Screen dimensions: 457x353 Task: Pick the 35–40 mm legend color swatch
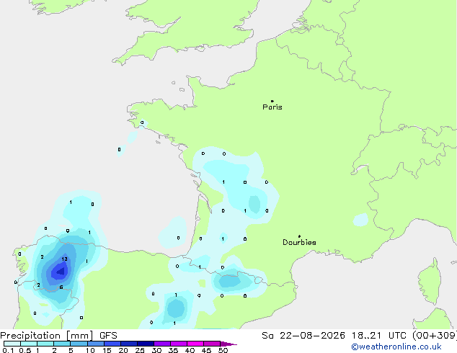(x=179, y=344)
